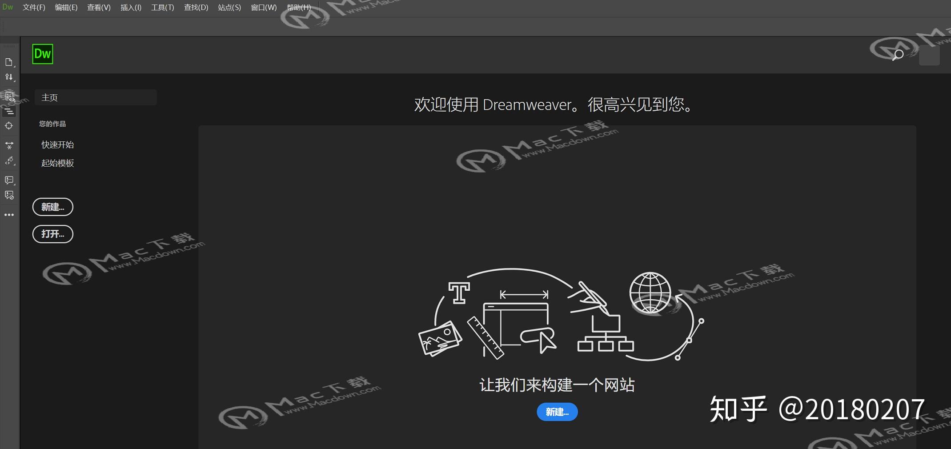951x449 pixels.
Task: Click 快速开始 in sidebar
Action: point(58,144)
